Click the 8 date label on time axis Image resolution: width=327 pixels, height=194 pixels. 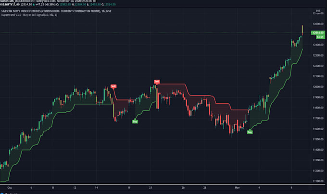53,188
